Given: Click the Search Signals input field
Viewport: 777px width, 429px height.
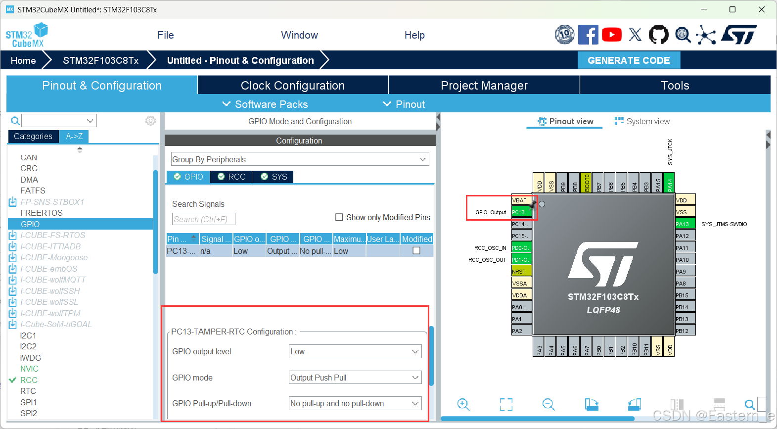Looking at the screenshot, I should click(203, 219).
